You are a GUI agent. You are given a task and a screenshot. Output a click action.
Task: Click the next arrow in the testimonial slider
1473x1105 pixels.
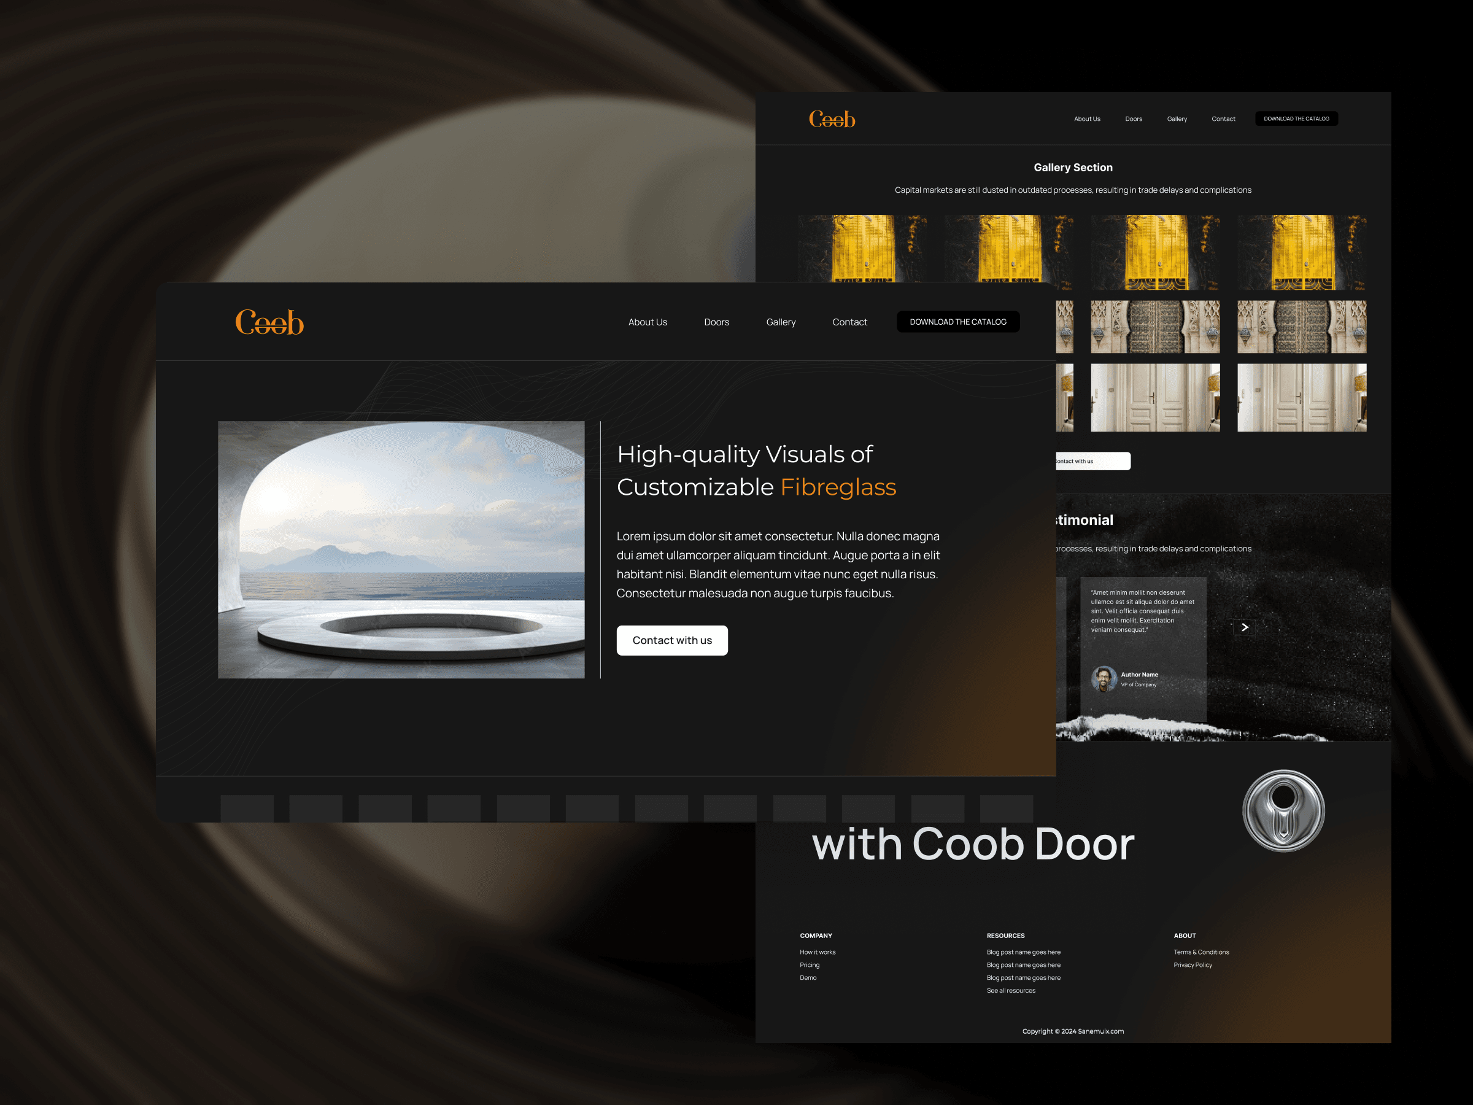(1244, 627)
